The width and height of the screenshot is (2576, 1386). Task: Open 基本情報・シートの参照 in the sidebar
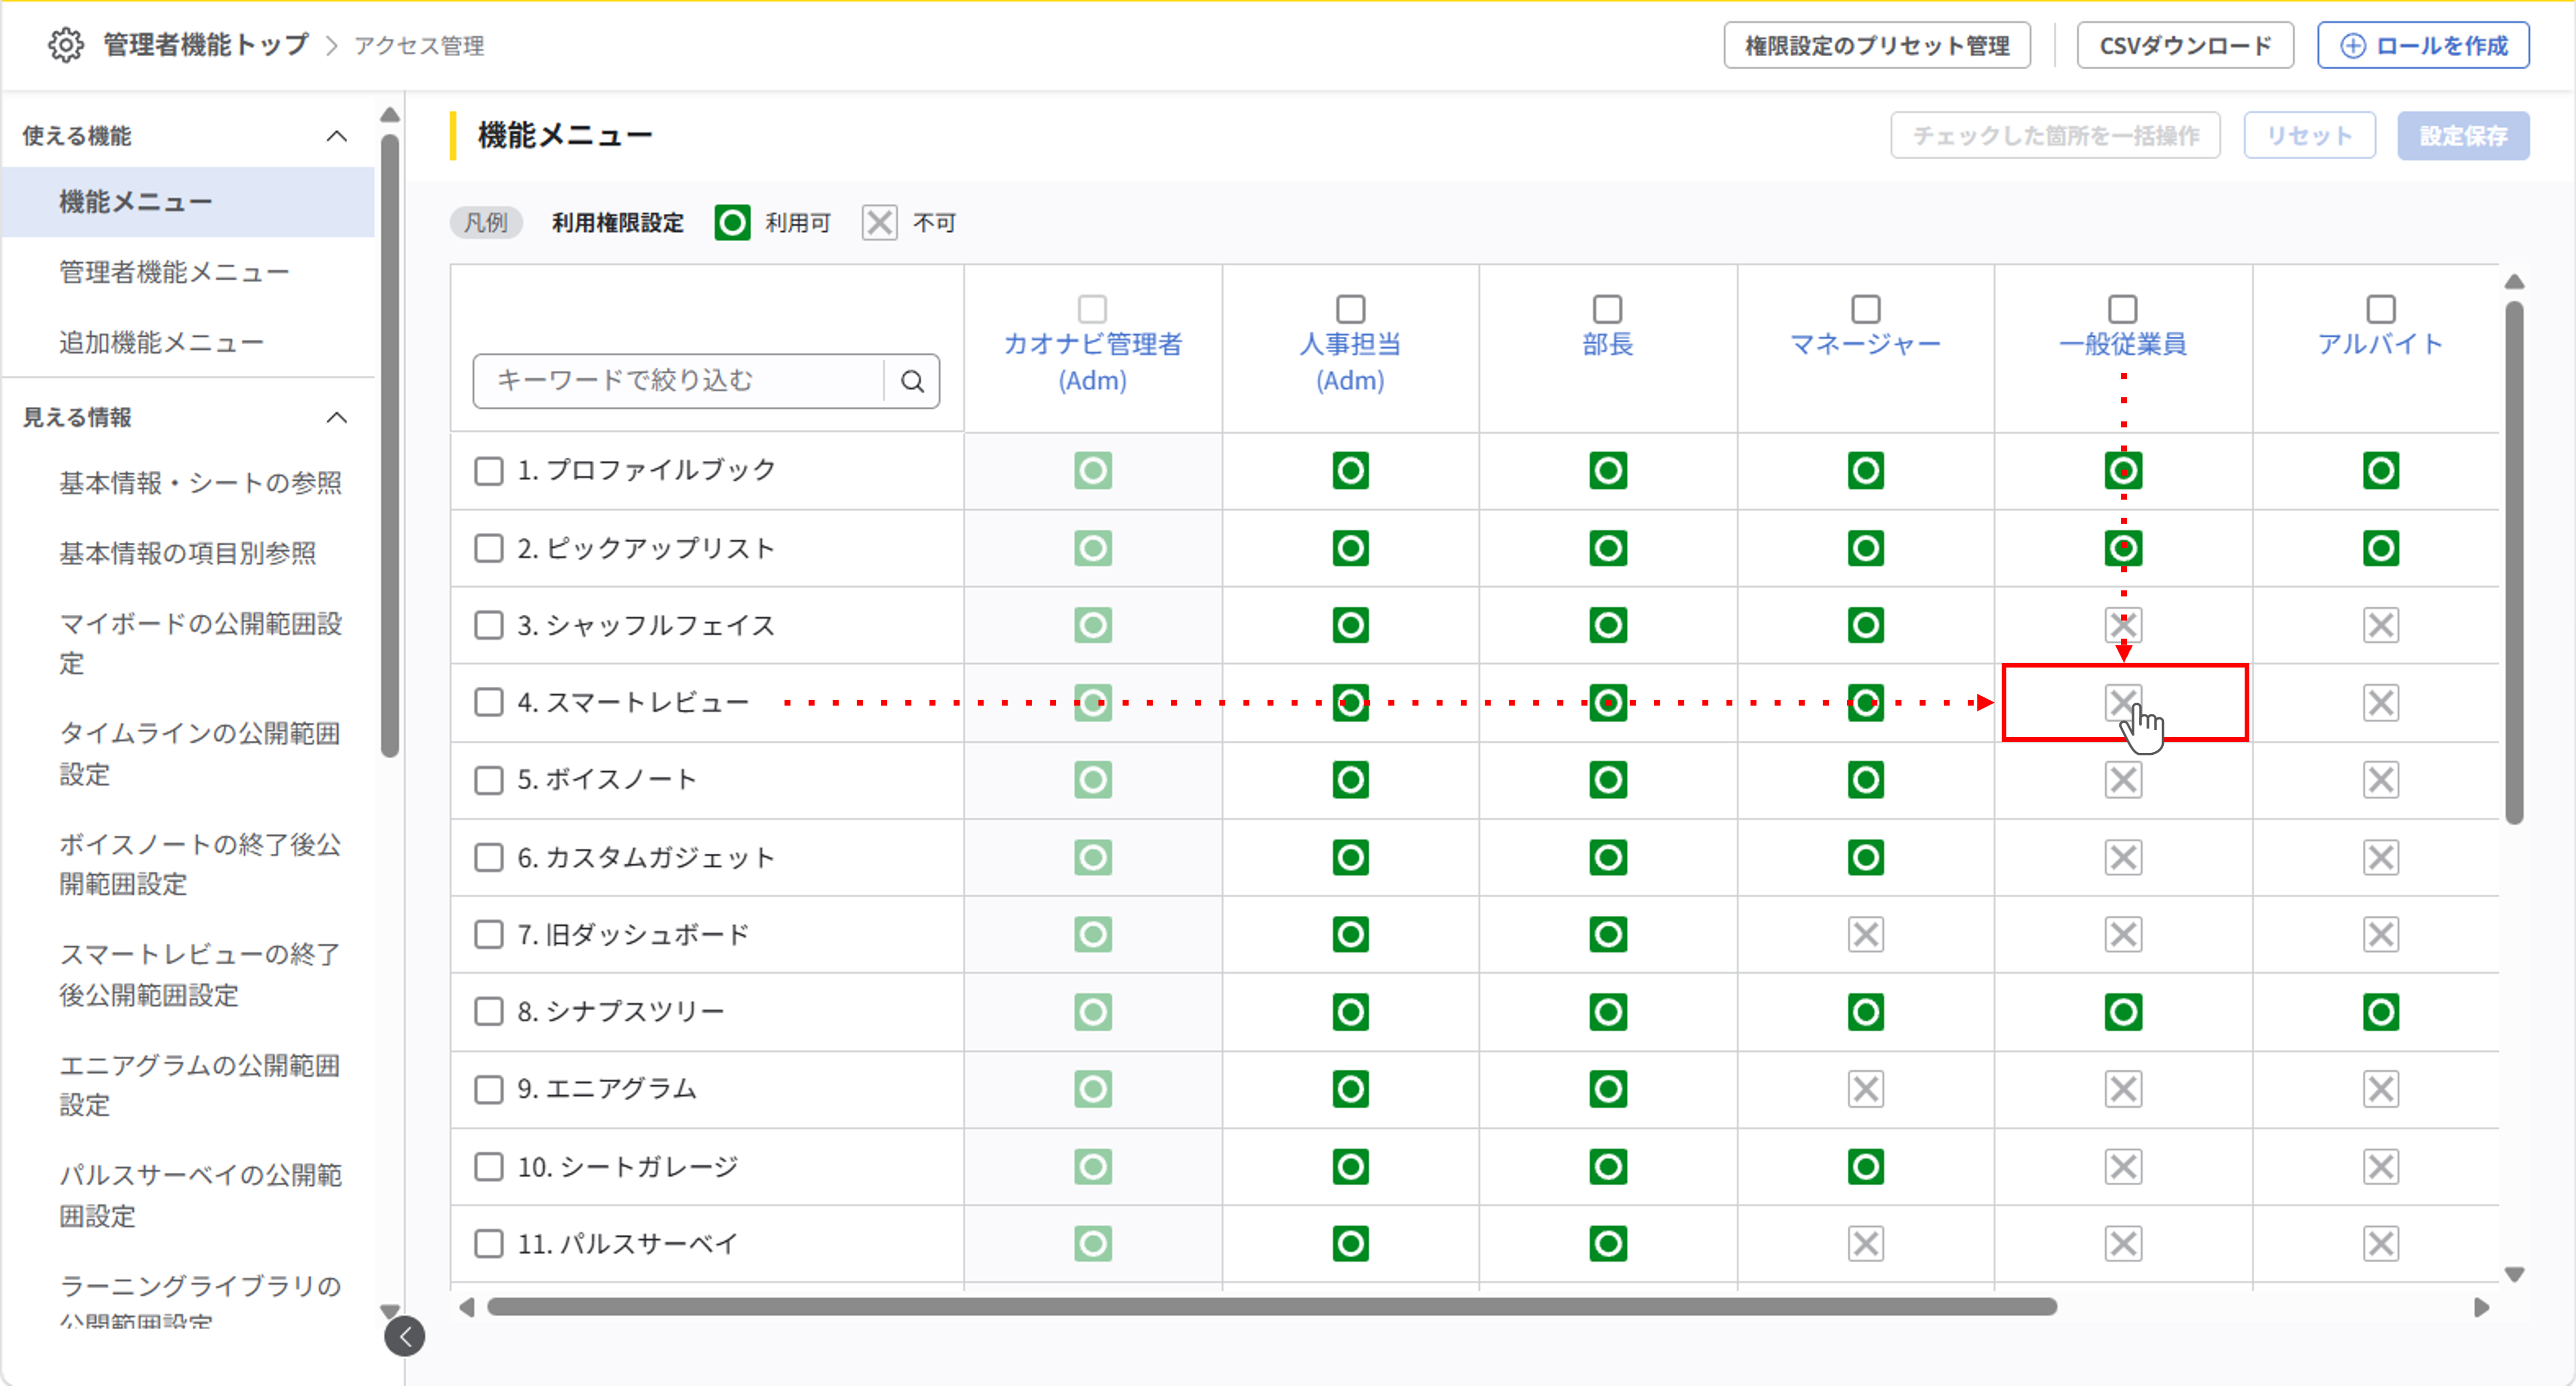coord(200,484)
